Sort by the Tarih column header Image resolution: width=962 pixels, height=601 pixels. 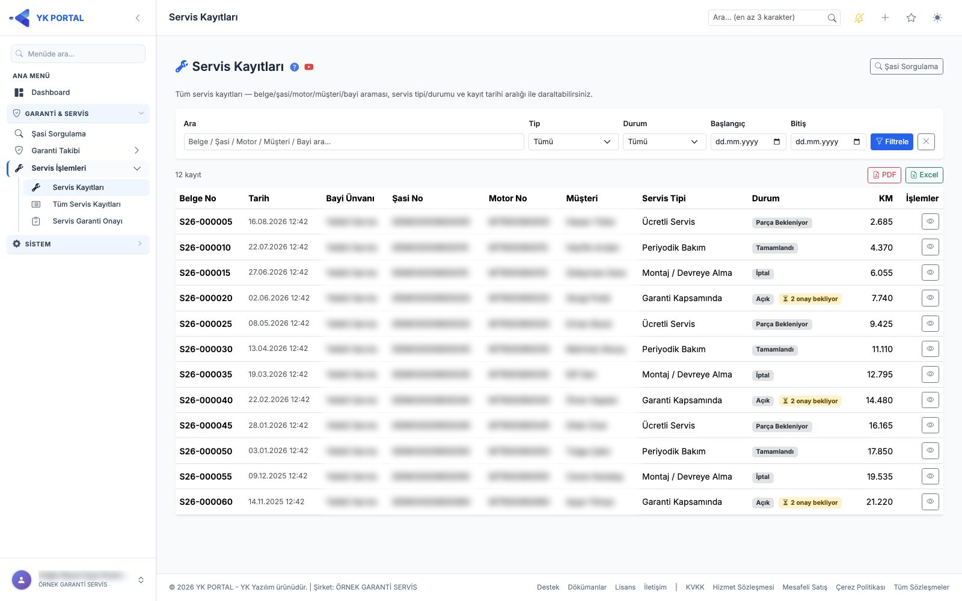pos(259,198)
